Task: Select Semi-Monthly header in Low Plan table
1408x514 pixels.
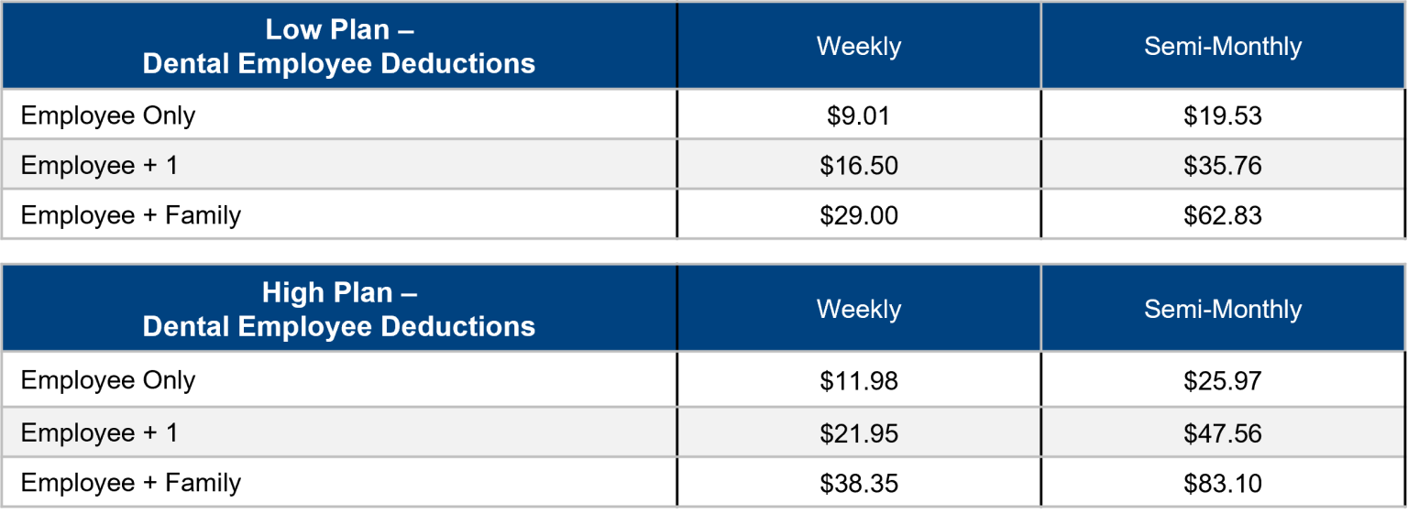Action: 1223,46
